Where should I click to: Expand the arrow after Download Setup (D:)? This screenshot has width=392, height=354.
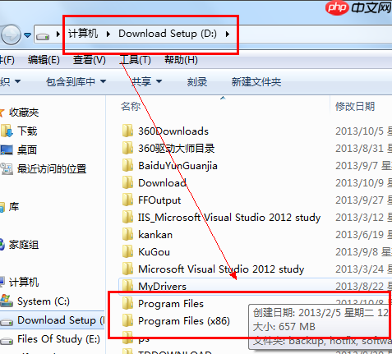[228, 34]
